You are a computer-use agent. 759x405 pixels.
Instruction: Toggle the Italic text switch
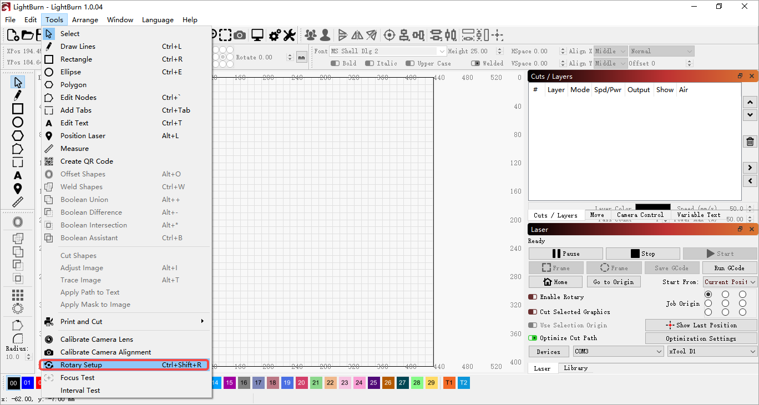(x=370, y=63)
